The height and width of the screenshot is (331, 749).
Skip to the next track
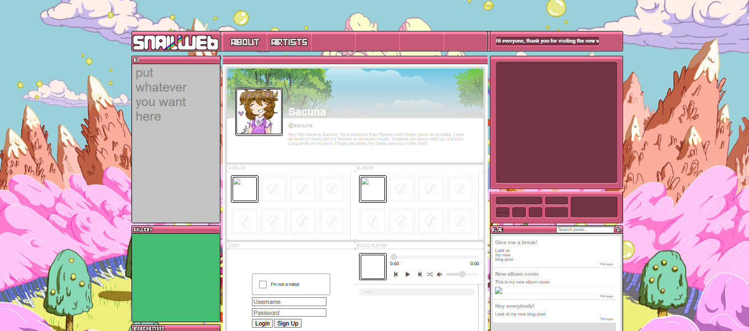click(x=420, y=275)
